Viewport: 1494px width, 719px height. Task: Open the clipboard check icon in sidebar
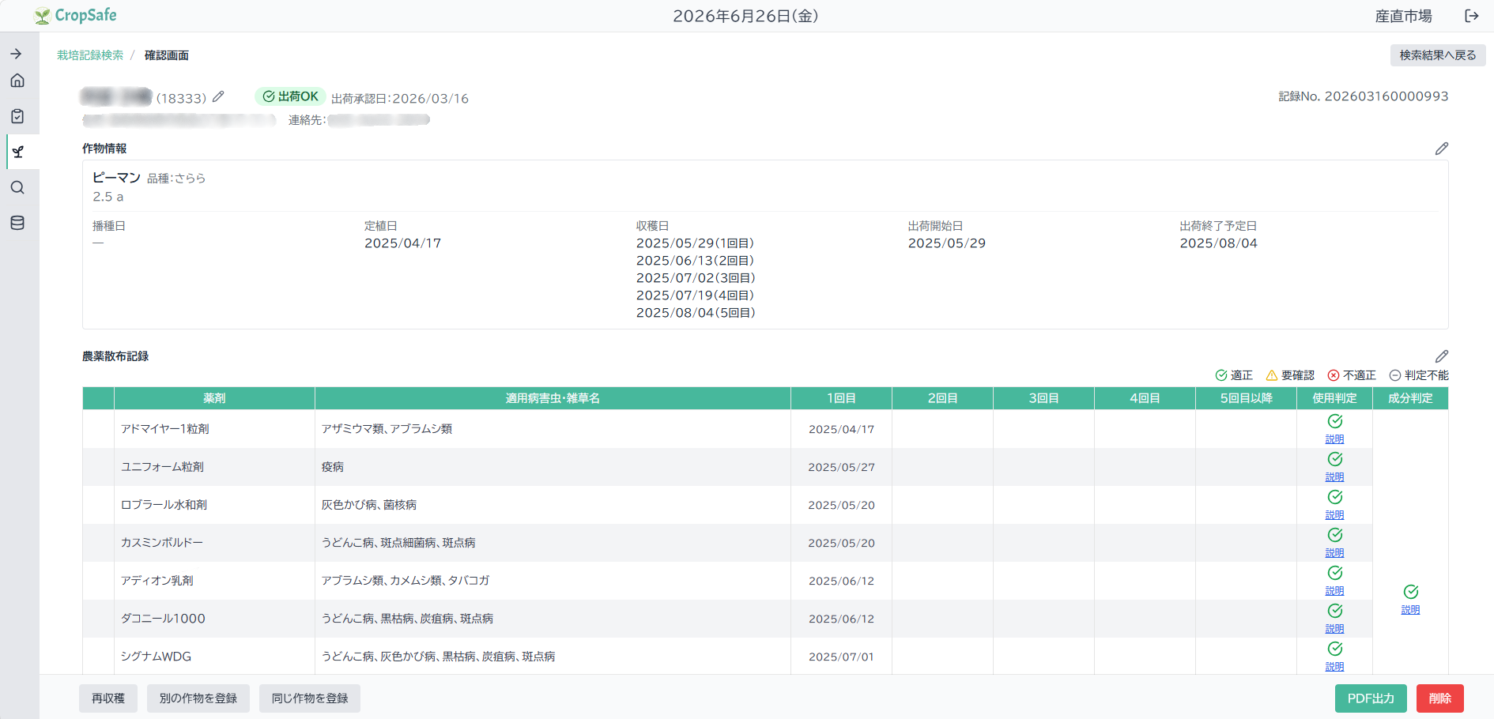click(x=17, y=116)
